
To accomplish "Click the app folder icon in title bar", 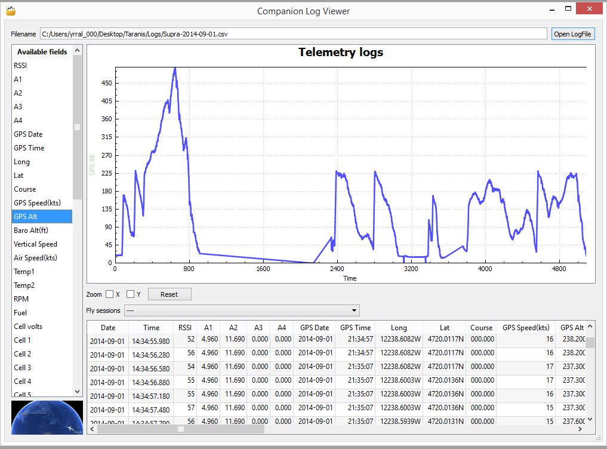I will tap(10, 10).
